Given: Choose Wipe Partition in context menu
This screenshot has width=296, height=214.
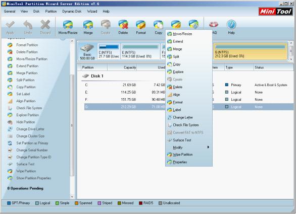Looking at the screenshot, I should [x=189, y=155].
